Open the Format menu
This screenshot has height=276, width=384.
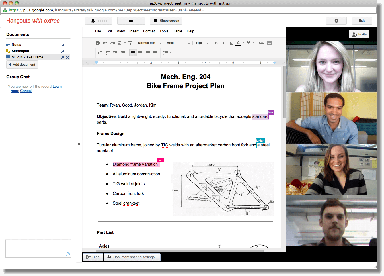point(149,31)
